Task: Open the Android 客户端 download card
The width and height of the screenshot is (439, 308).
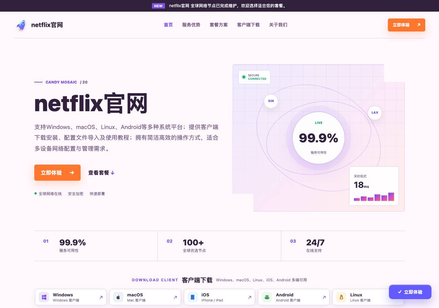Action: pos(294,297)
